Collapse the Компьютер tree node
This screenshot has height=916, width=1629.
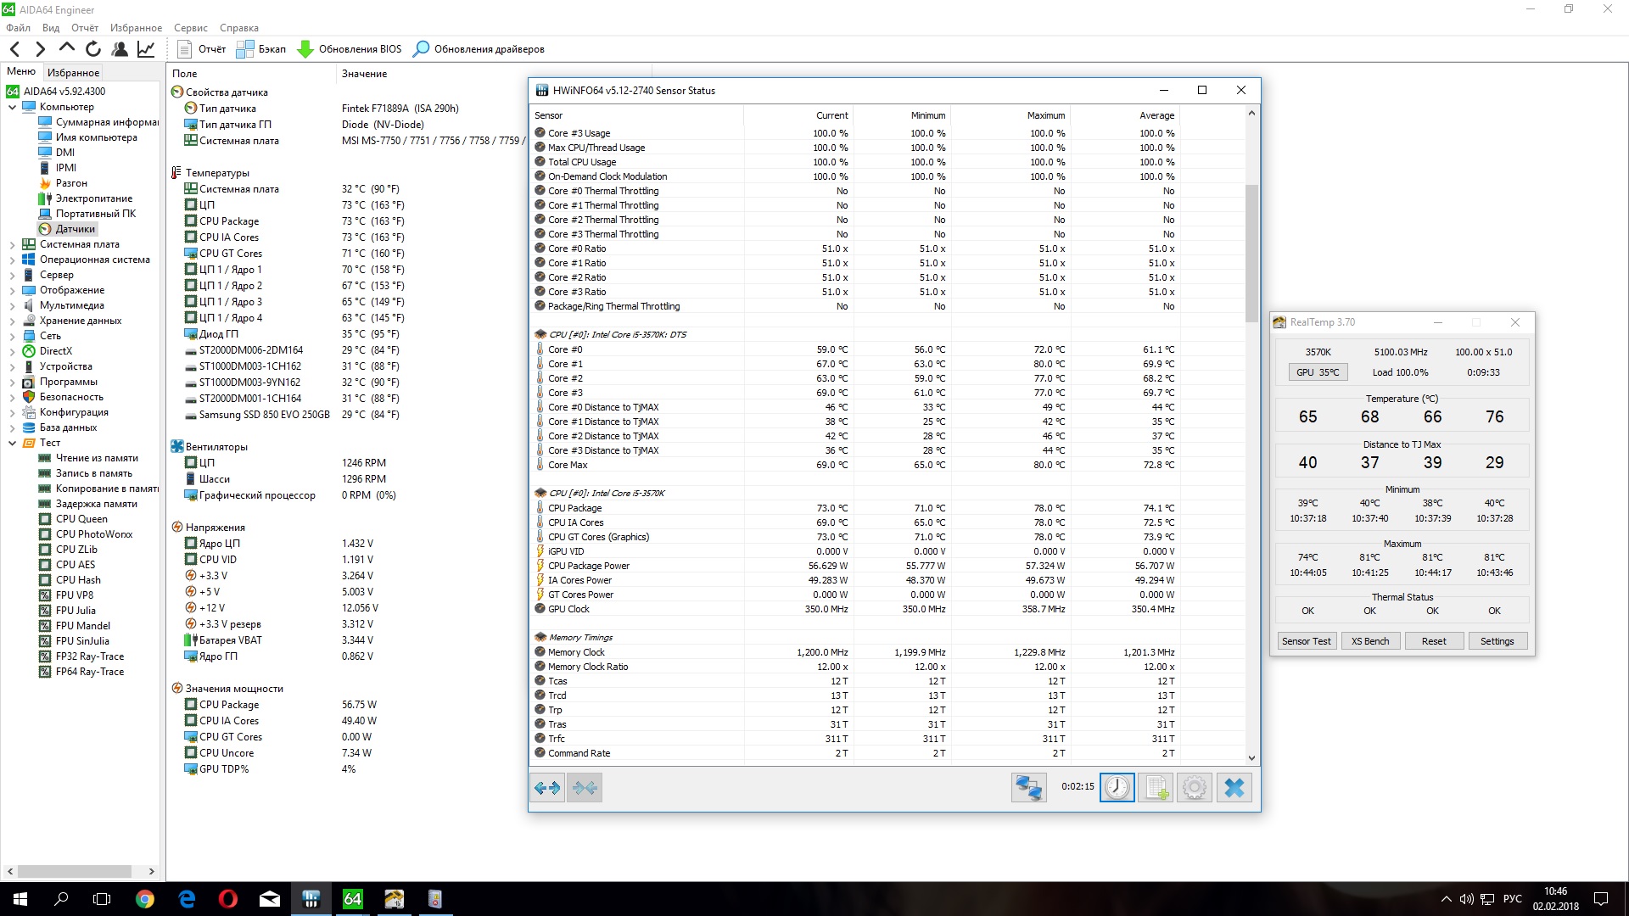click(12, 107)
